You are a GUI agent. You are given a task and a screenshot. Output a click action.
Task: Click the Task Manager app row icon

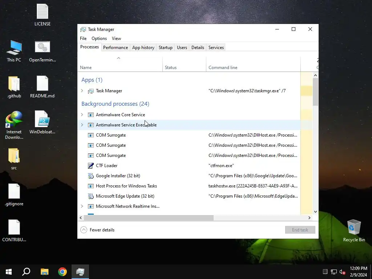pyautogui.click(x=90, y=91)
